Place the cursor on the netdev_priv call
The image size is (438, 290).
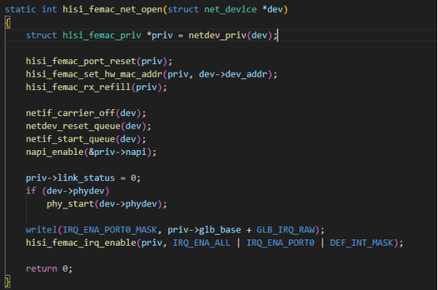pyautogui.click(x=217, y=36)
